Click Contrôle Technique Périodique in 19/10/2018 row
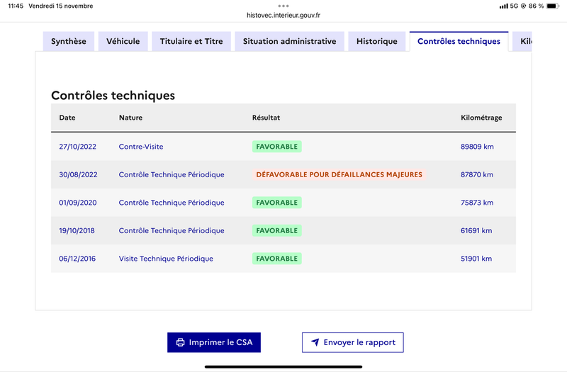Screen dimensions: 567x372 [x=172, y=231]
